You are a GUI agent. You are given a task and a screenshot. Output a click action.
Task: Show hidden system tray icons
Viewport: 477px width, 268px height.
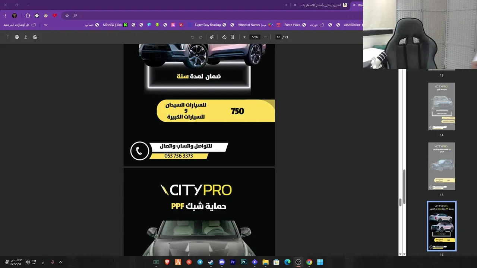tap(60, 262)
